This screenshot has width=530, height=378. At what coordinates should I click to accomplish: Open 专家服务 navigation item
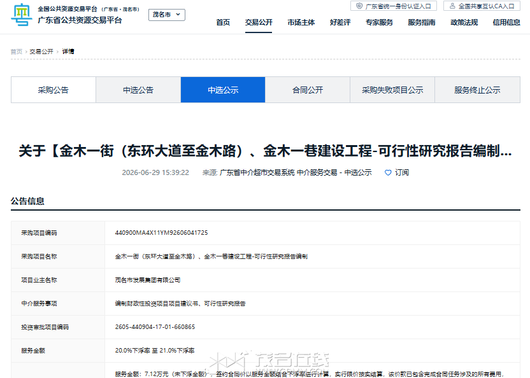click(379, 22)
